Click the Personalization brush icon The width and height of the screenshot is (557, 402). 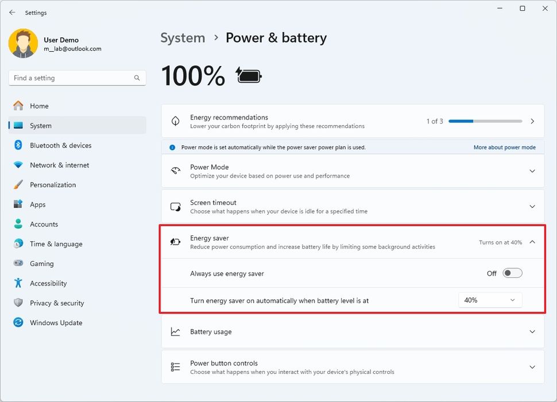16,184
